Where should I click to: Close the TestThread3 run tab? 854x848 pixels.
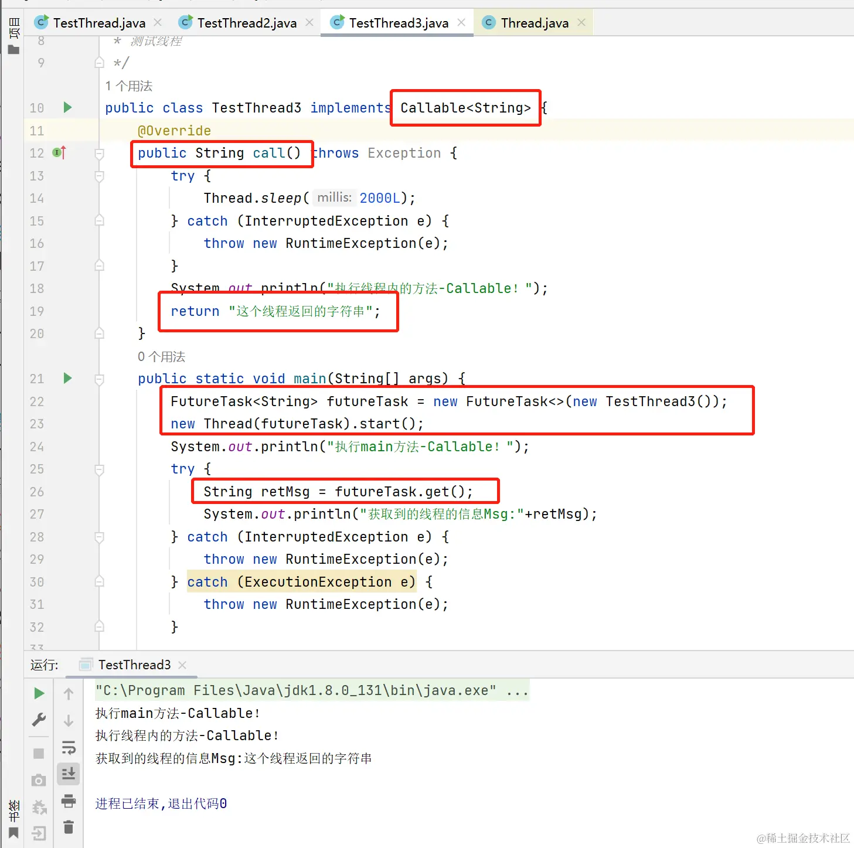[x=182, y=665]
